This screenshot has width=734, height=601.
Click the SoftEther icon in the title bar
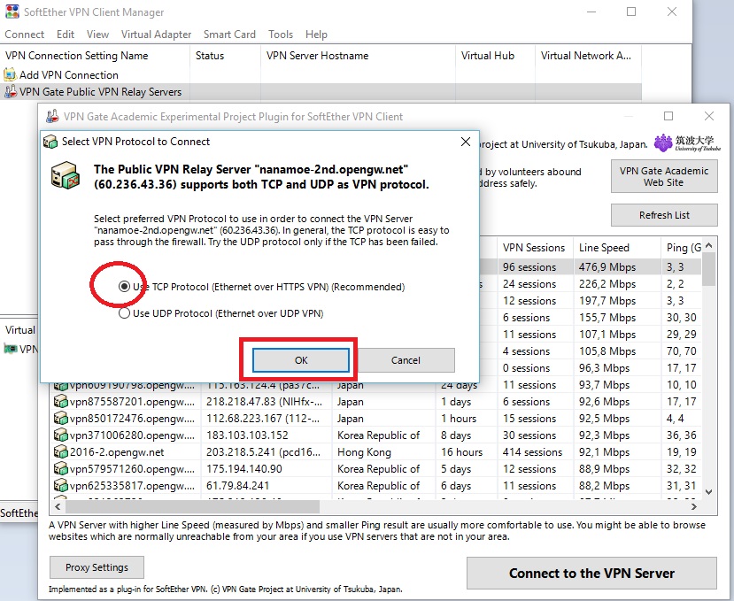12,12
